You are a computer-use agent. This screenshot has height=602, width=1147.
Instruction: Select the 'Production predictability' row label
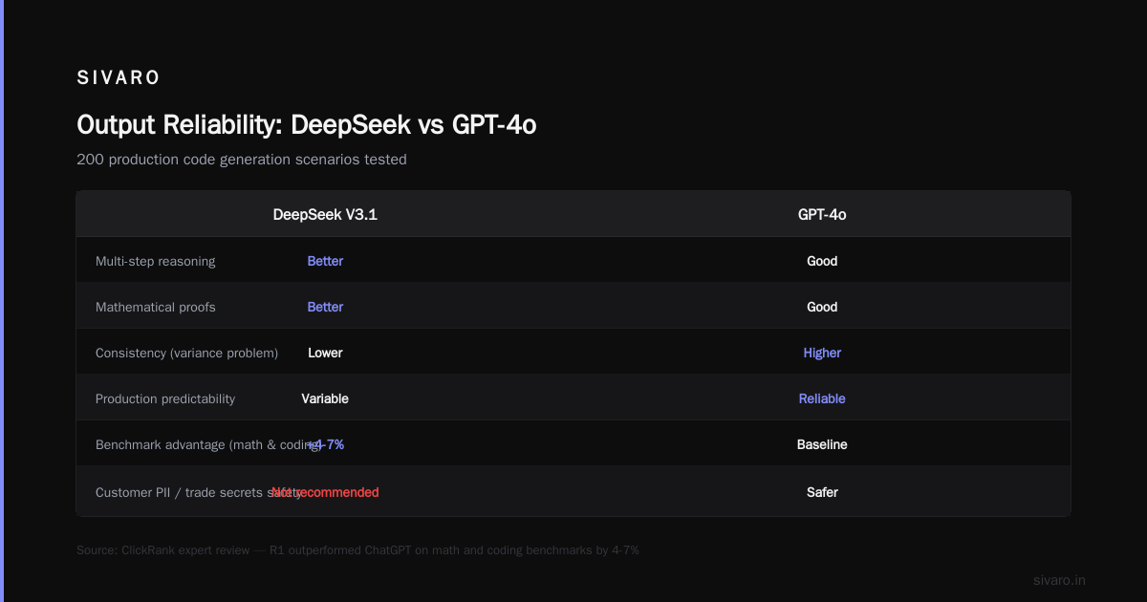(x=165, y=398)
